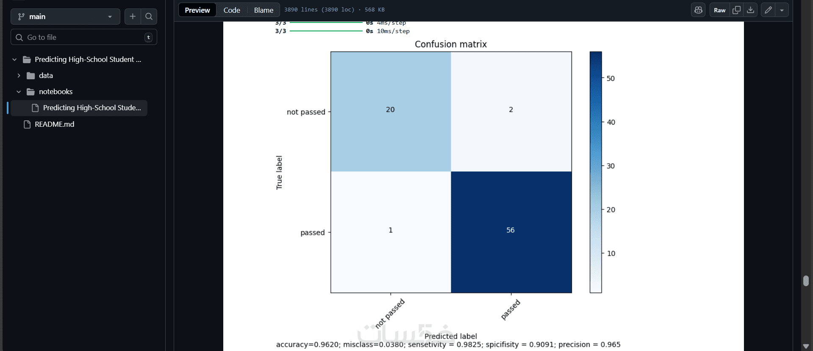Expand the data folder chevron
Viewport: 813px width, 351px height.
19,75
